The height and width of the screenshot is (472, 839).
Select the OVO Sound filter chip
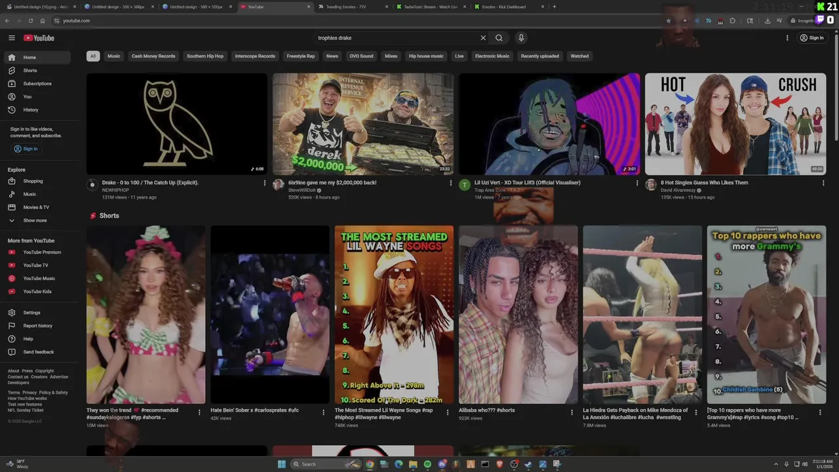361,56
